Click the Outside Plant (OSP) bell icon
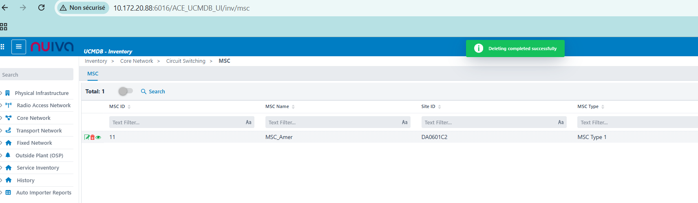This screenshot has width=698, height=203. pyautogui.click(x=8, y=155)
